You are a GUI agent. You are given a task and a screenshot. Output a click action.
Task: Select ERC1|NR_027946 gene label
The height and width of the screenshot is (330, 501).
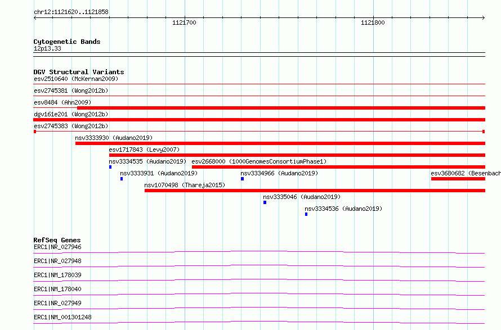point(57,247)
